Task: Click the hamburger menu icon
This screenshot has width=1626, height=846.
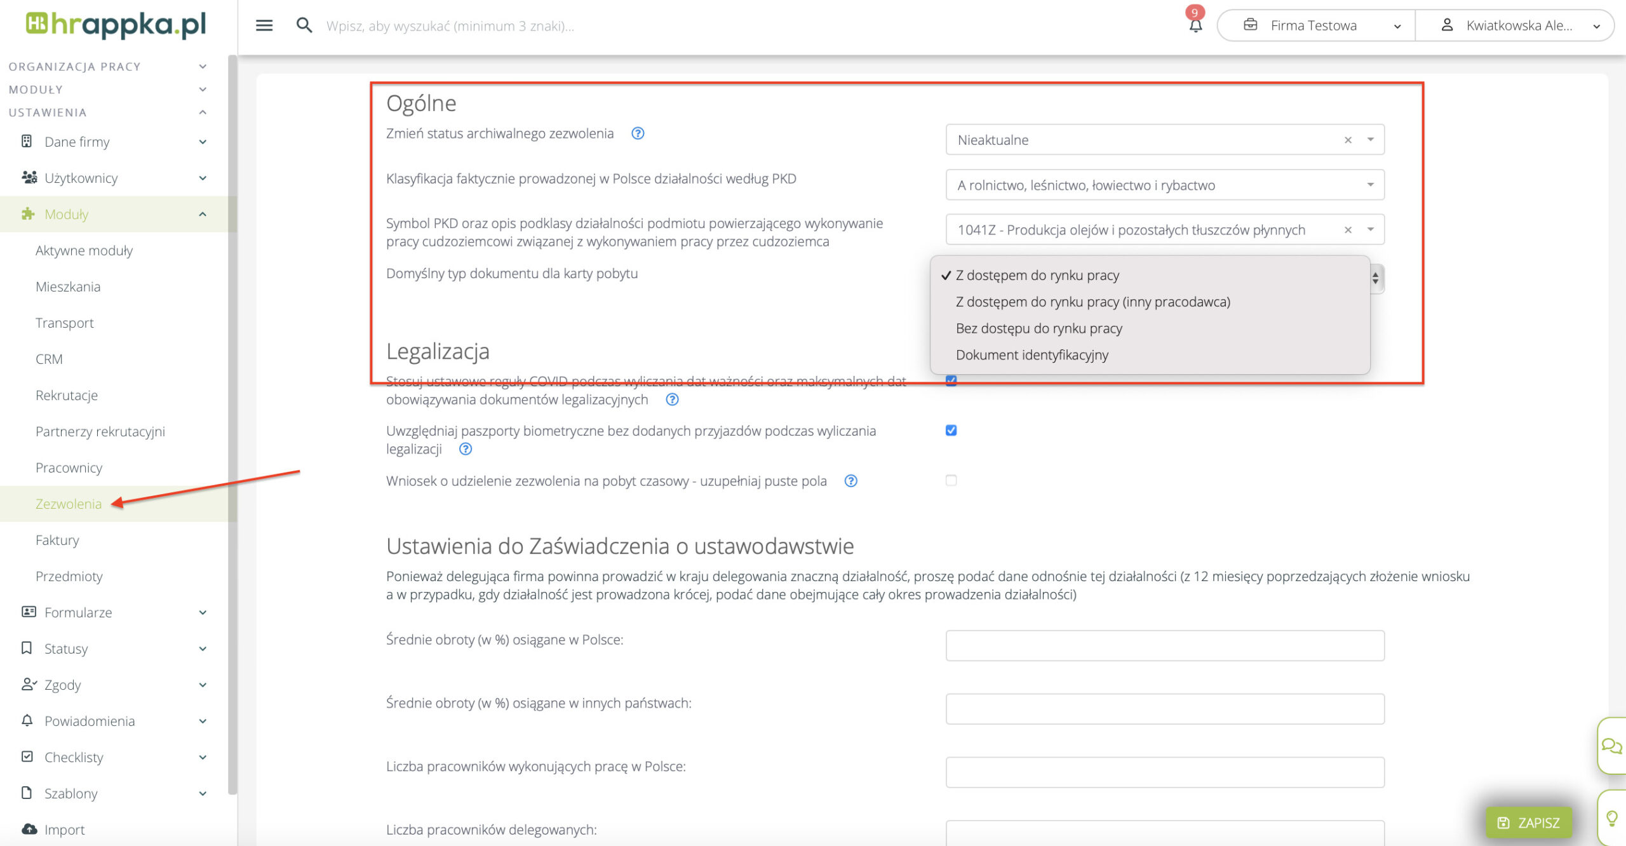Action: coord(264,25)
